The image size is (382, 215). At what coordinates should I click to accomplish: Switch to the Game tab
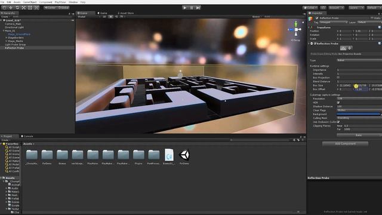102,13
